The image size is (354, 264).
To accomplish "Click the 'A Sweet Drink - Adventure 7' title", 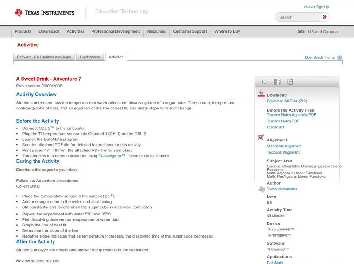I will coord(49,79).
